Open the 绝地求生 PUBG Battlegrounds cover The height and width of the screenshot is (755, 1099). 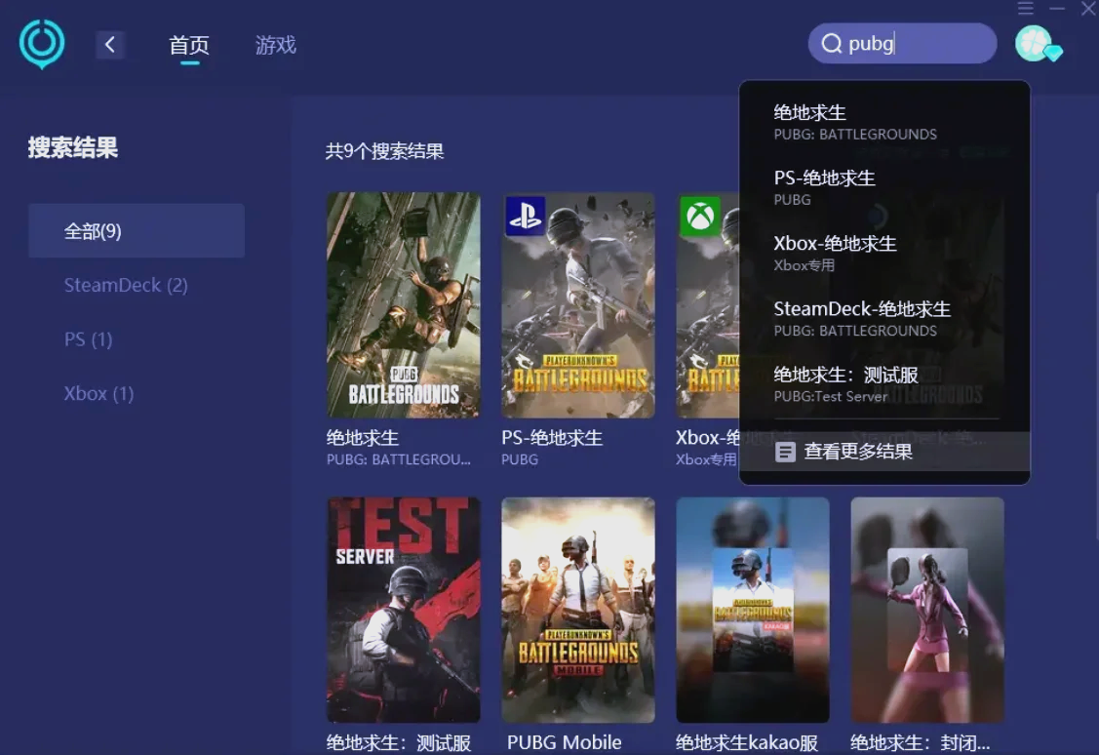point(404,305)
